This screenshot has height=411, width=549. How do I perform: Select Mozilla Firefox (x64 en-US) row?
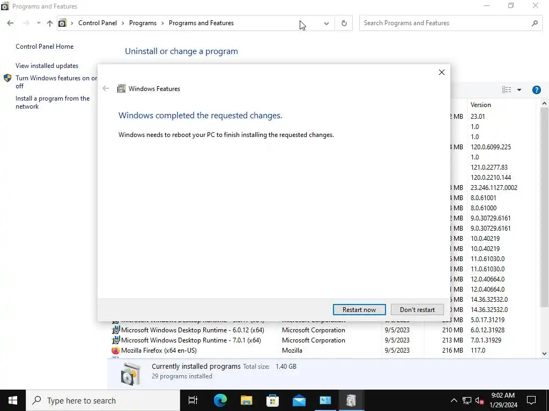[x=322, y=350]
